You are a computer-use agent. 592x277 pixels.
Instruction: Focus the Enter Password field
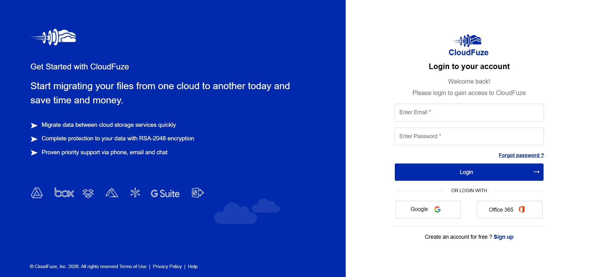[x=469, y=136]
